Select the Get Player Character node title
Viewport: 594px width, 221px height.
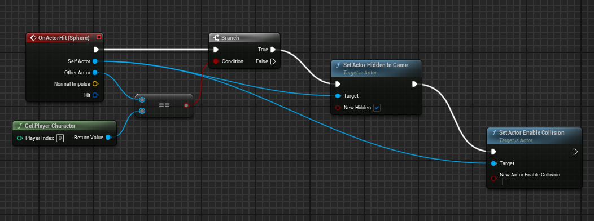tap(50, 126)
